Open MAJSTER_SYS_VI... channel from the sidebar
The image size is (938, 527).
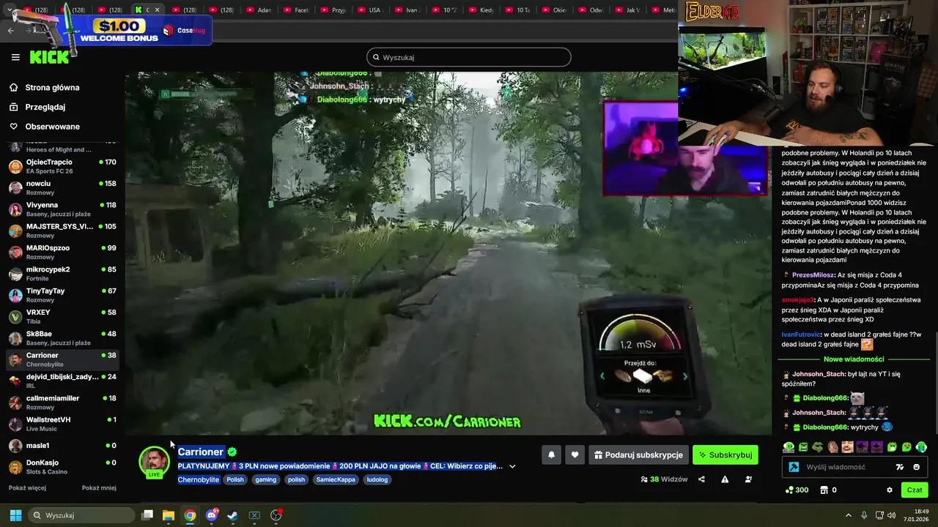(62, 231)
